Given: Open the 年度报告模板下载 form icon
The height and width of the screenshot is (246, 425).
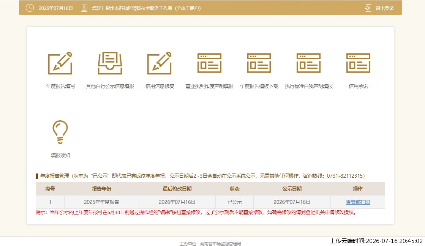Looking at the screenshot, I should (259, 63).
